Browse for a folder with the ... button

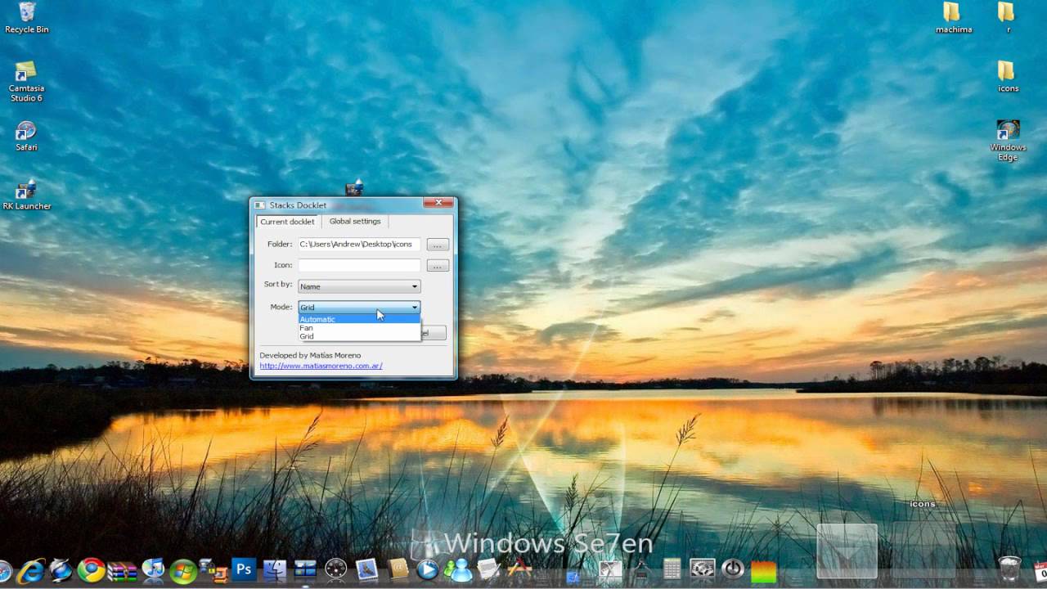(437, 244)
